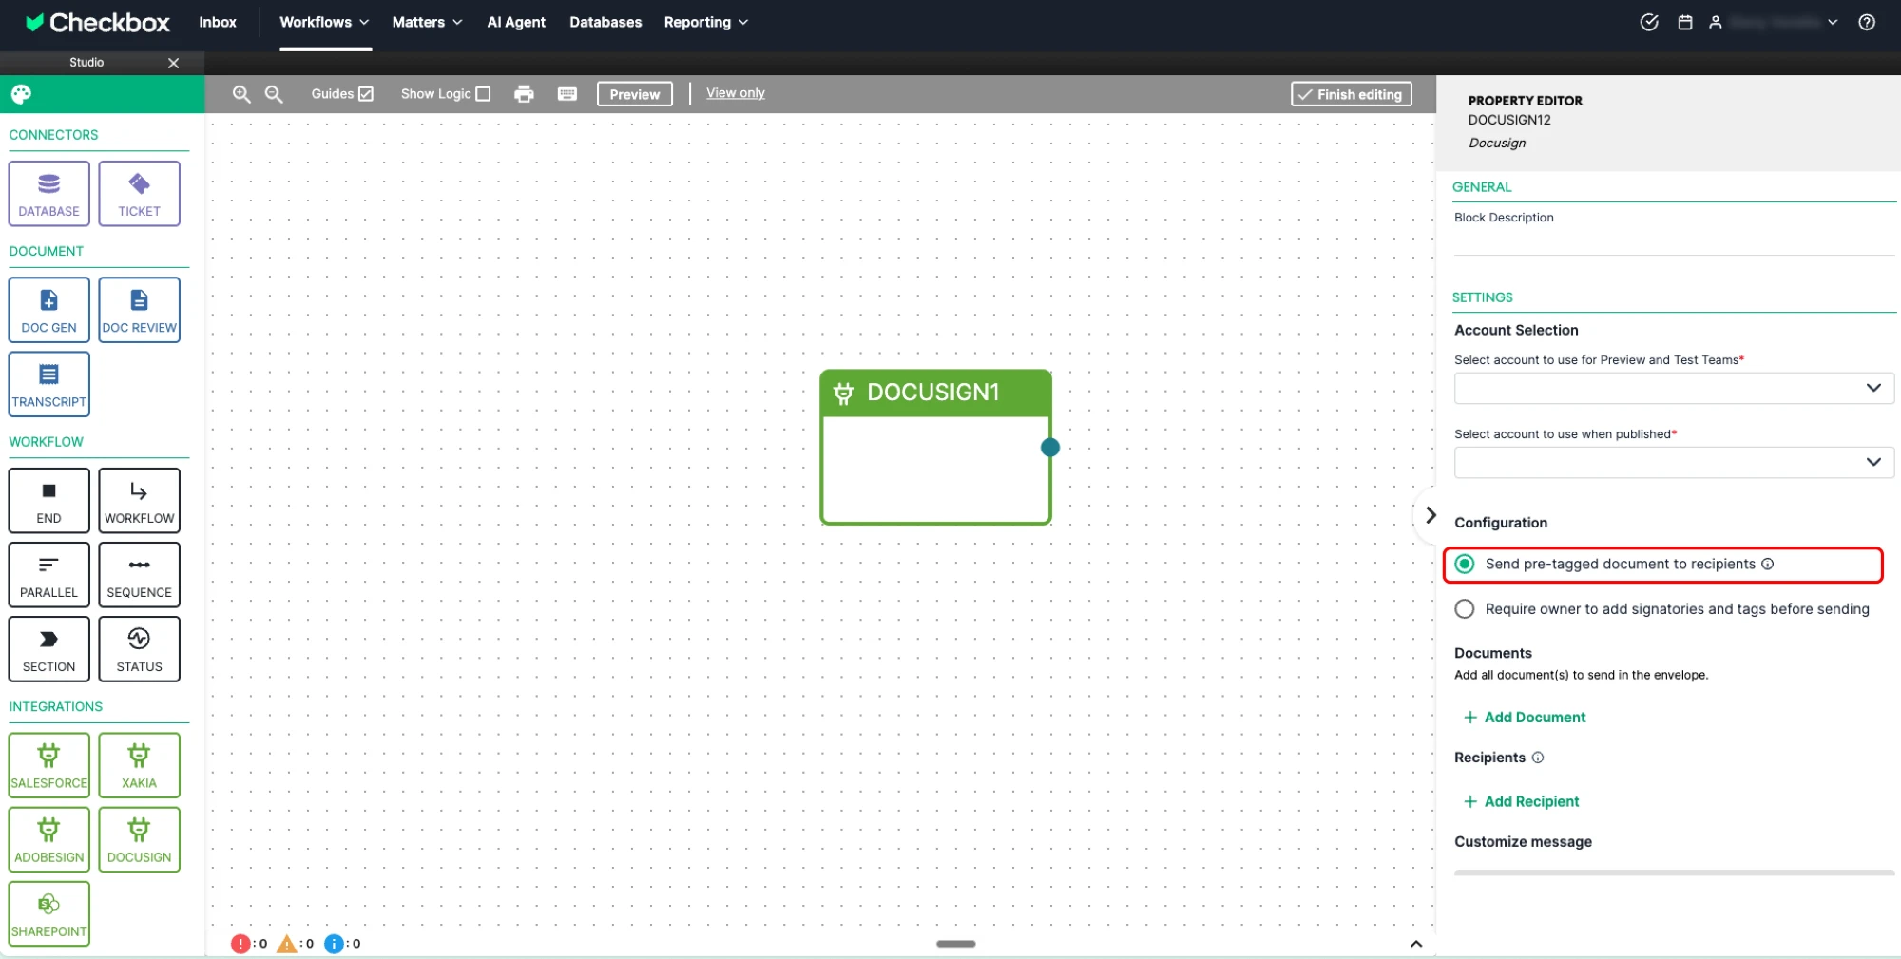The height and width of the screenshot is (959, 1901).
Task: Add a Sequence block
Action: coord(139,574)
